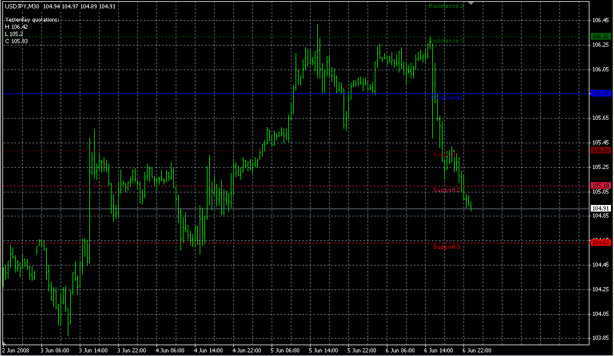Screen dimensions: 614x356
Task: Click yesterday's high value H 106.42
Action: click(16, 26)
